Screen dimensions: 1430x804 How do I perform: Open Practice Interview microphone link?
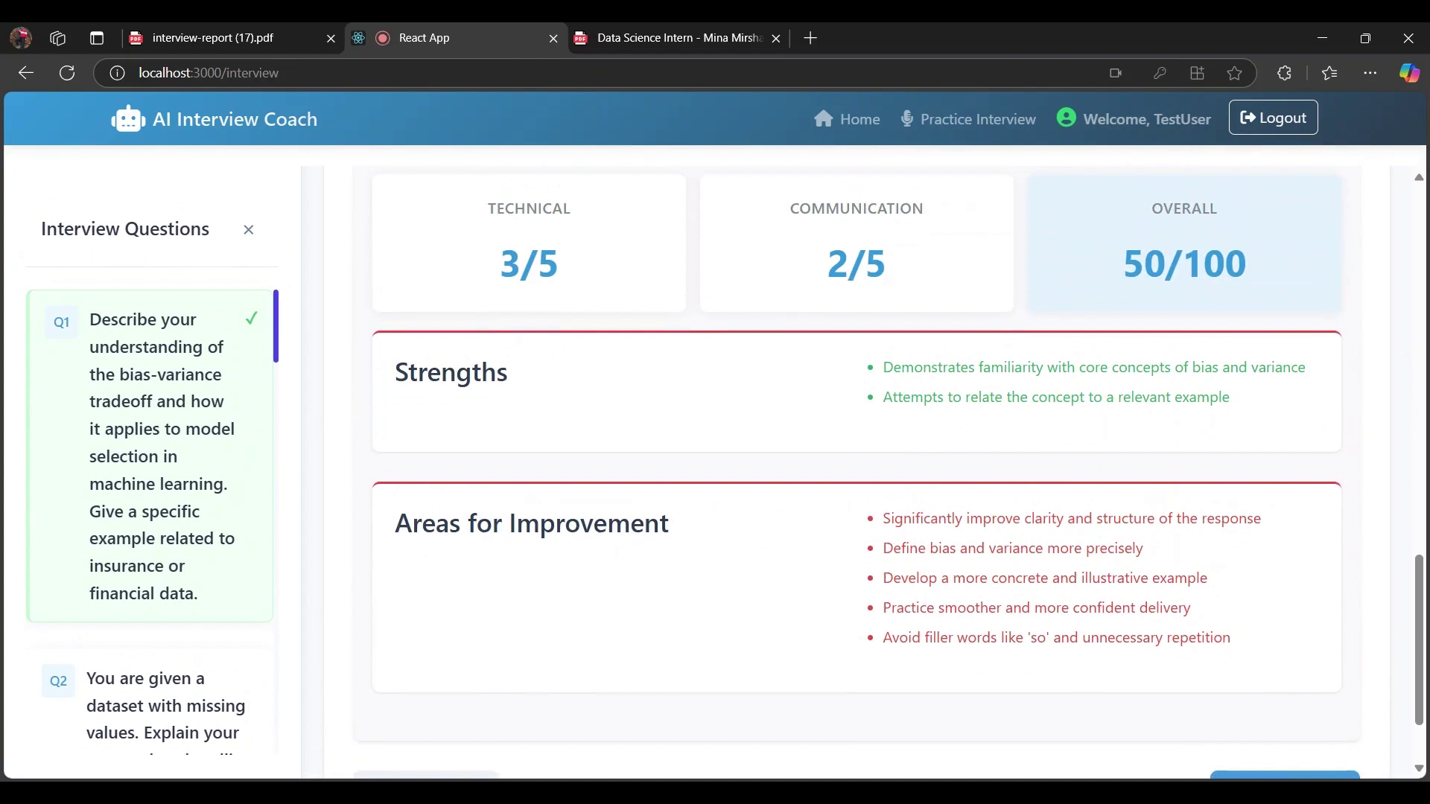click(907, 119)
